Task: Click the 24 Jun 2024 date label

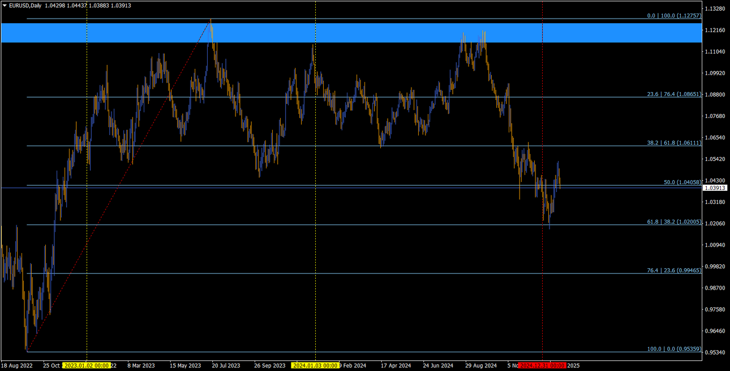Action: click(x=439, y=365)
